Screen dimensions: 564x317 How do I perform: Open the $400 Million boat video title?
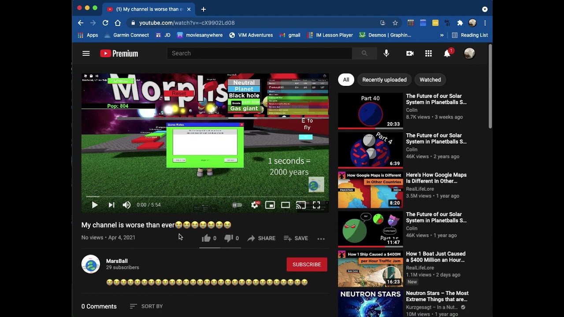point(436,257)
